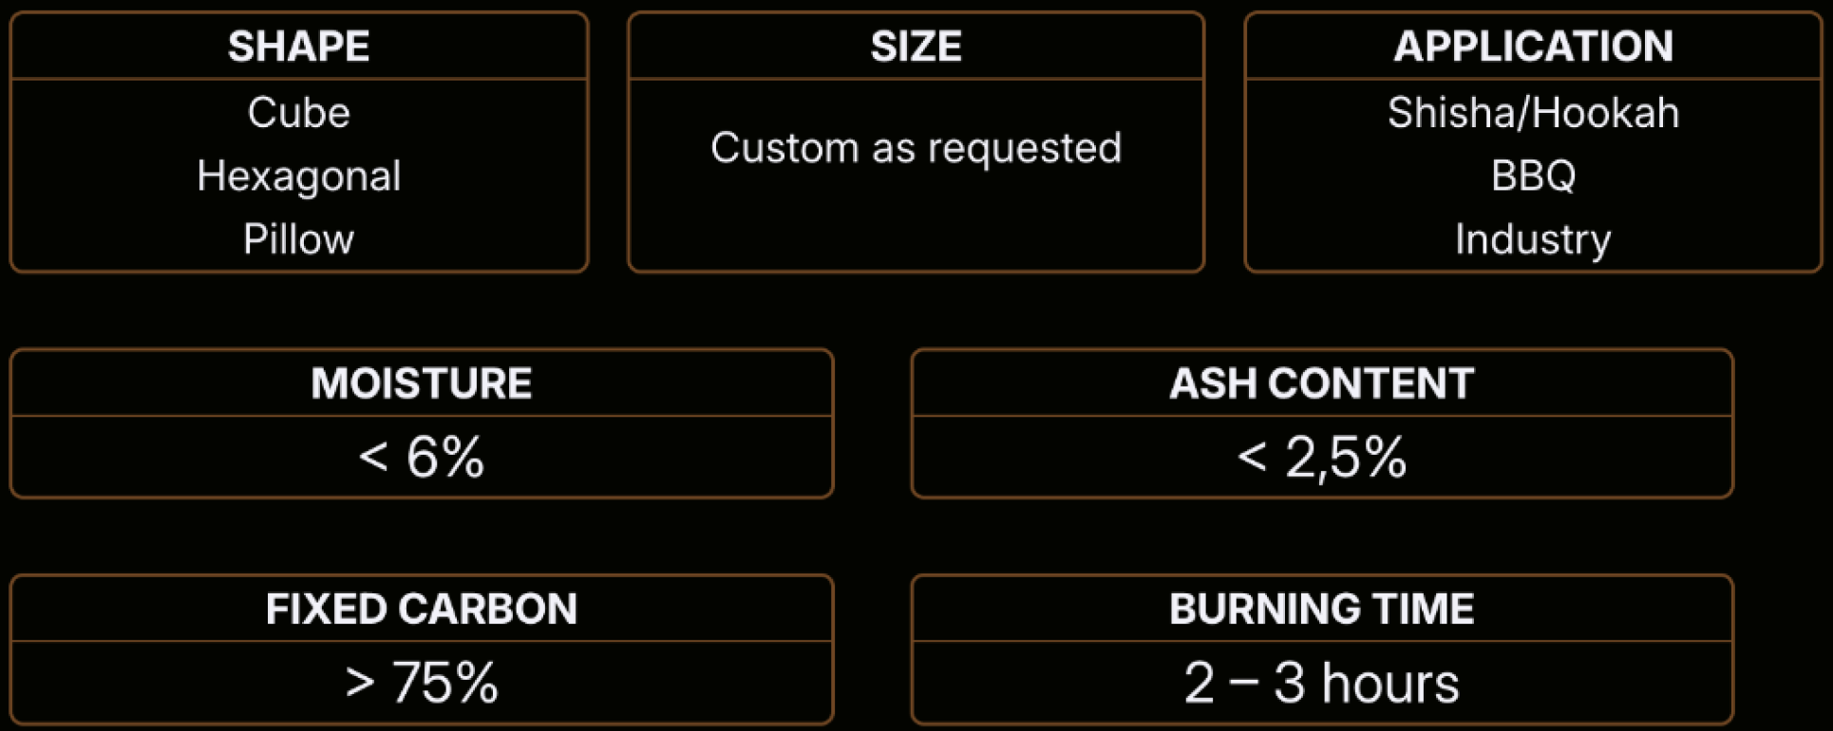Select the Industry application text
Screen dimensions: 1833x731
click(x=1533, y=240)
